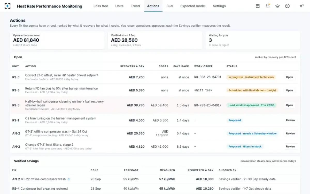This screenshot has height=194, width=310.
Task: Open the Settings tab
Action: pos(219,6)
